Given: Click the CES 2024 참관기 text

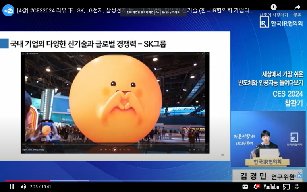Looking at the screenshot, I should pos(288,98).
